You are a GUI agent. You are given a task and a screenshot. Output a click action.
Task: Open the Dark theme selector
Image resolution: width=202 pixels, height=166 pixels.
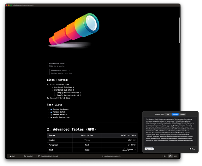12,156
